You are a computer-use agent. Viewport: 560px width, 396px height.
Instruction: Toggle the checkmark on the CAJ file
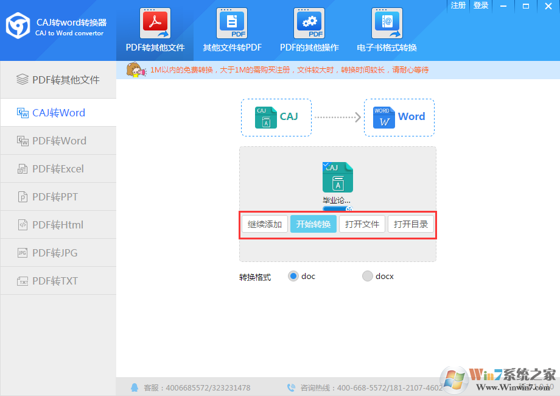[326, 166]
